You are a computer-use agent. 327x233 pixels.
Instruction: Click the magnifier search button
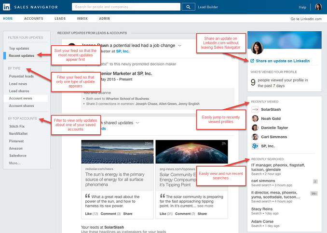coord(189,7)
